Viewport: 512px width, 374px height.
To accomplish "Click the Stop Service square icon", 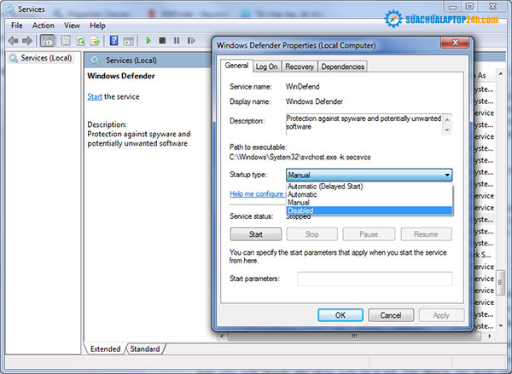I will pos(162,41).
